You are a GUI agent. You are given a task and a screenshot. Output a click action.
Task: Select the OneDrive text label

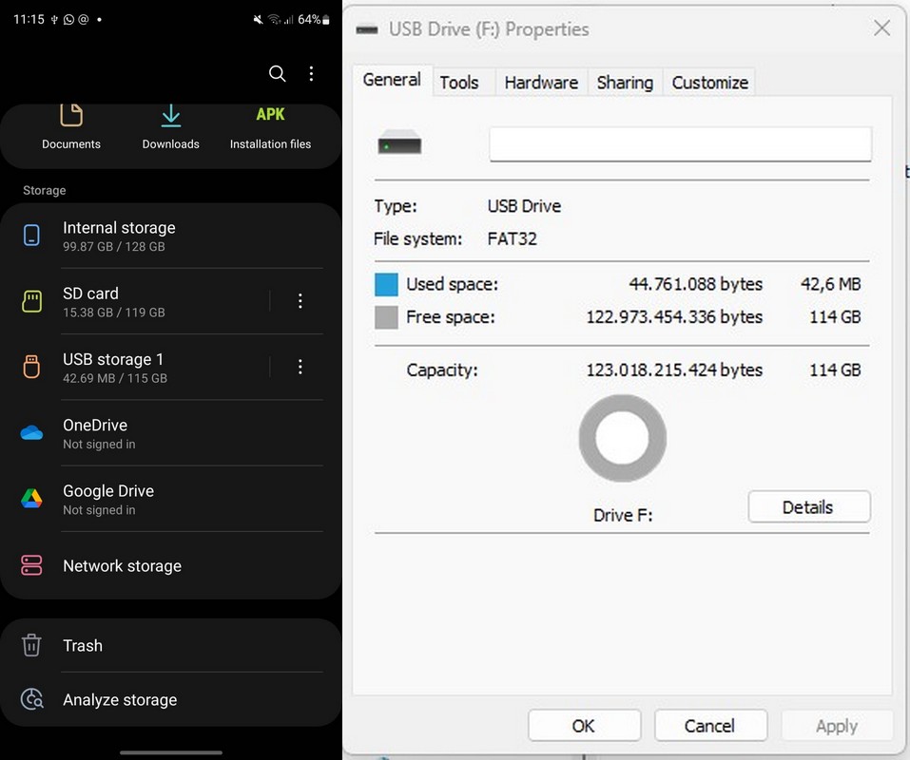tap(95, 425)
